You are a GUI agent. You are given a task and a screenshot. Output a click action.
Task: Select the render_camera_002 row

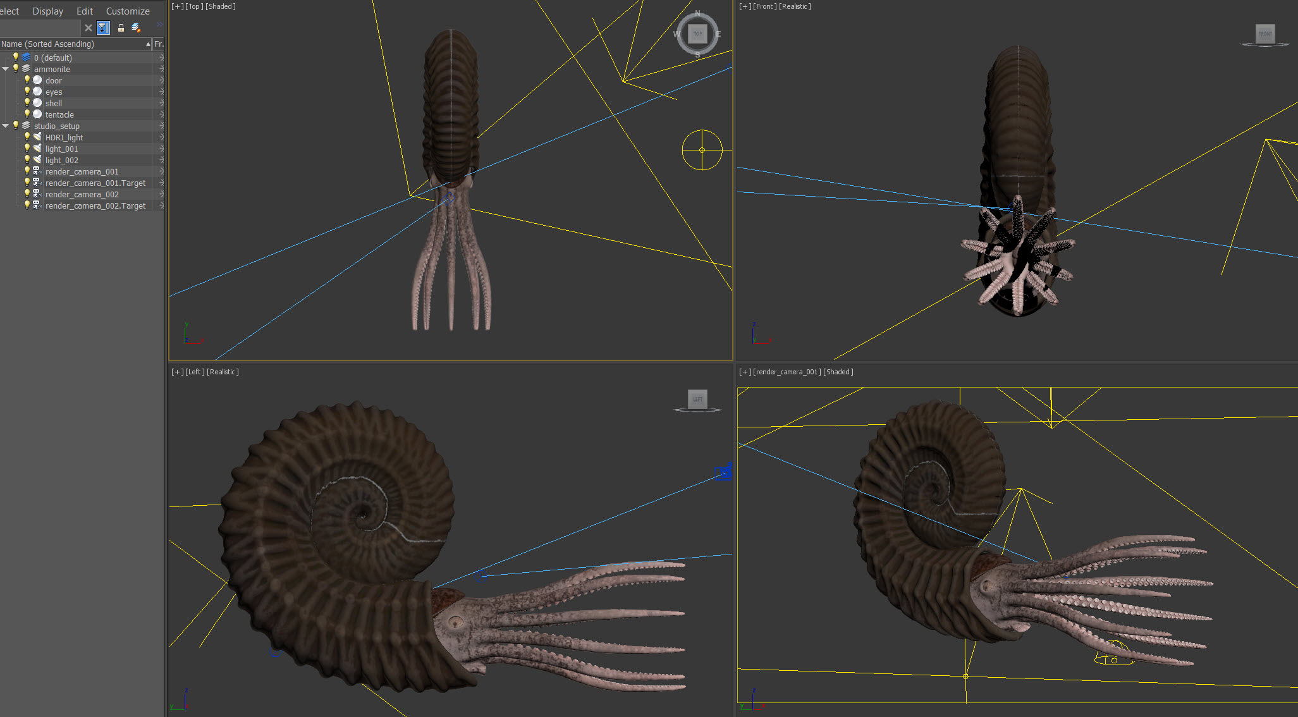82,194
